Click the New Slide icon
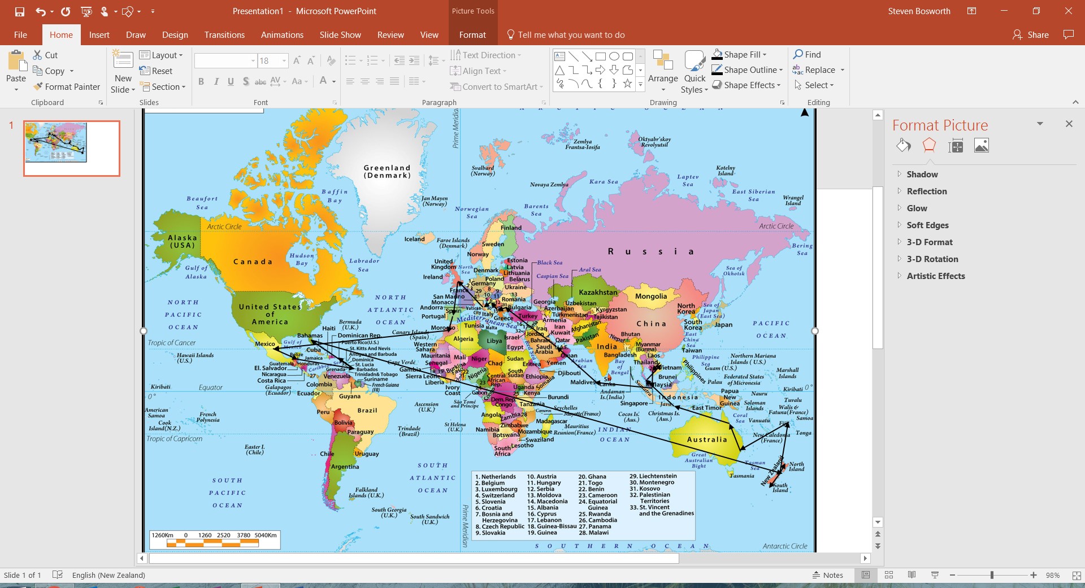Screen dimensions: 1085x588 123,60
